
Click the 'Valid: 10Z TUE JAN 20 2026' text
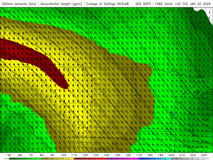click(x=187, y=4)
